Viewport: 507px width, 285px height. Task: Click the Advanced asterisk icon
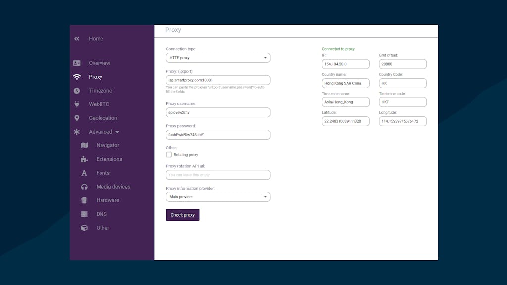tap(77, 132)
